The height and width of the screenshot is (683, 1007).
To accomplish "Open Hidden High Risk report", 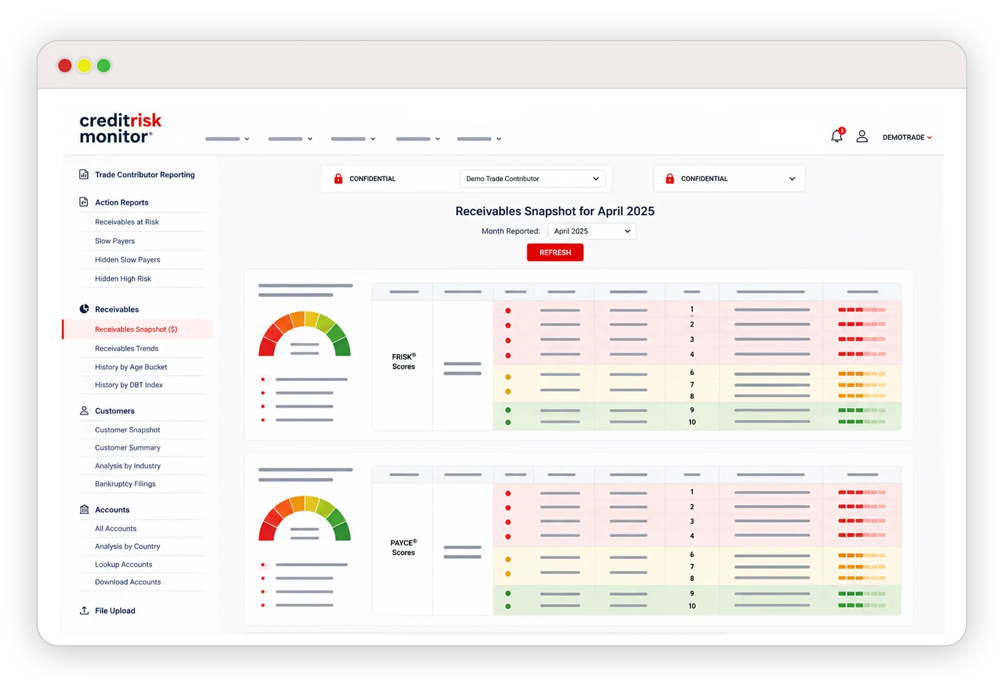I will pyautogui.click(x=123, y=278).
